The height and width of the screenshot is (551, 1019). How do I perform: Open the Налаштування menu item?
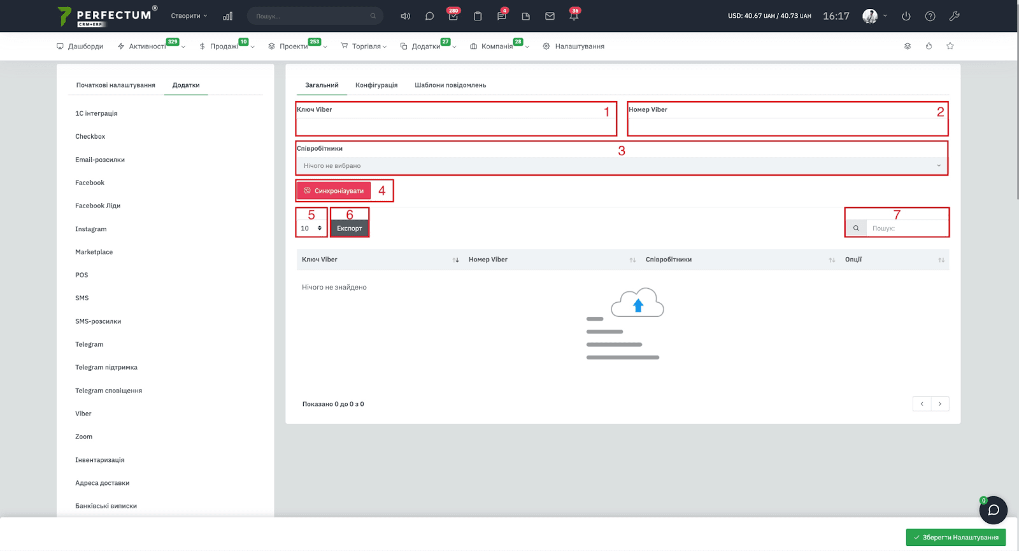[573, 46]
